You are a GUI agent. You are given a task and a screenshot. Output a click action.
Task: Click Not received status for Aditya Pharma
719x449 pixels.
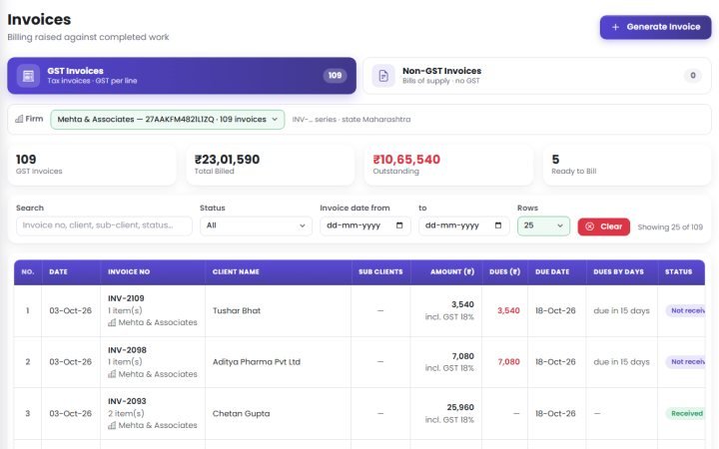pos(686,362)
